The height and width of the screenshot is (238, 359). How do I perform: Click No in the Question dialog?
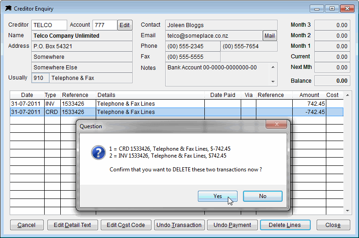coord(262,196)
